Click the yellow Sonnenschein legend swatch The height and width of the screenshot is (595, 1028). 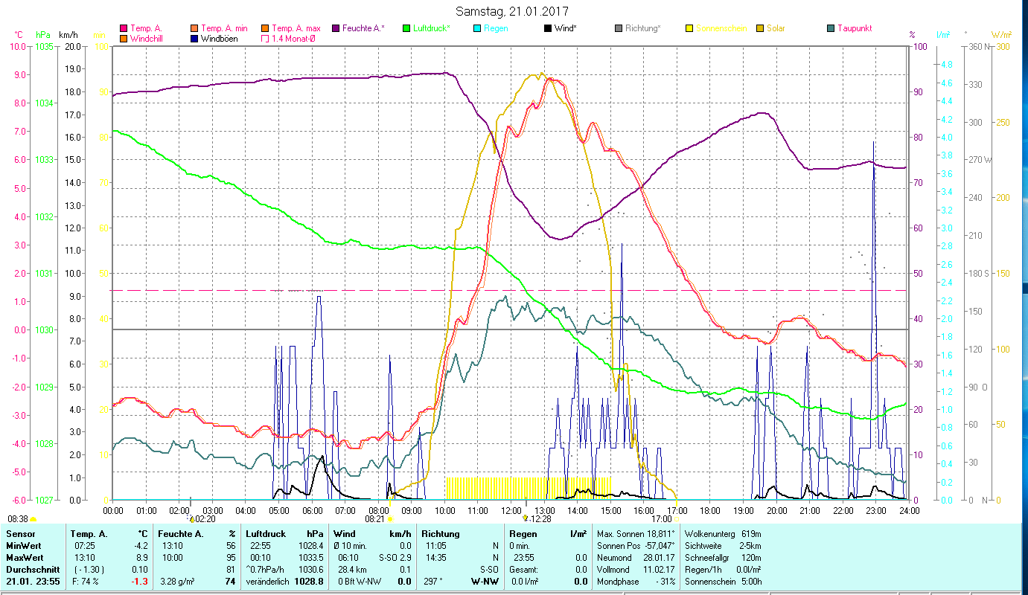[x=689, y=28]
